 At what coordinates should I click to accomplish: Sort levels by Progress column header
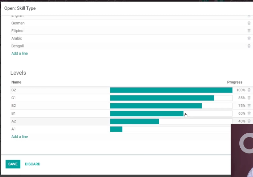(x=235, y=82)
